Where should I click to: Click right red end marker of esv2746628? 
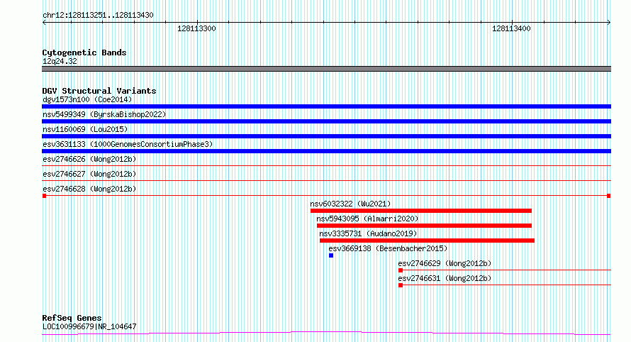[608, 196]
